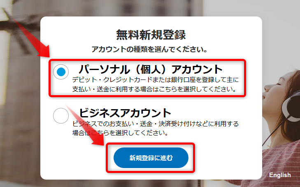
Task: Click the アカウントの種類を選んでください subtitle
Action: (150, 49)
